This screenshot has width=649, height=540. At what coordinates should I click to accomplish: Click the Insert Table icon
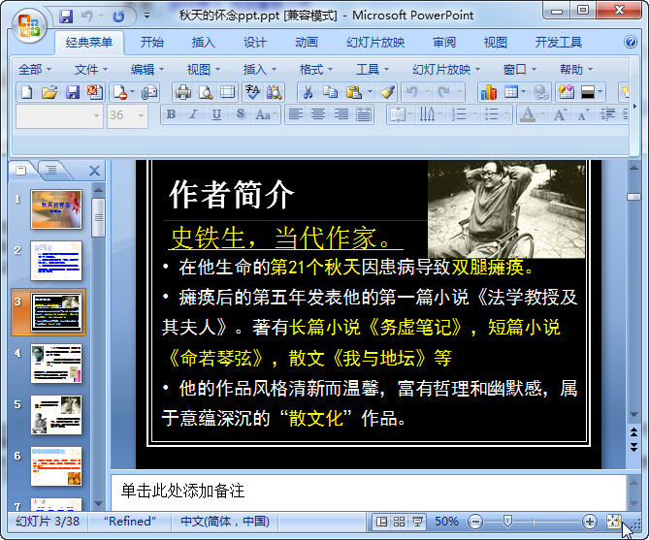tap(510, 92)
